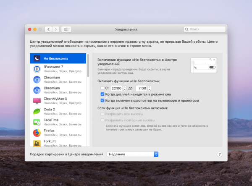The image size is (252, 186).
Task: Go forward with the right arrow button
Action: pyautogui.click(x=56, y=29)
